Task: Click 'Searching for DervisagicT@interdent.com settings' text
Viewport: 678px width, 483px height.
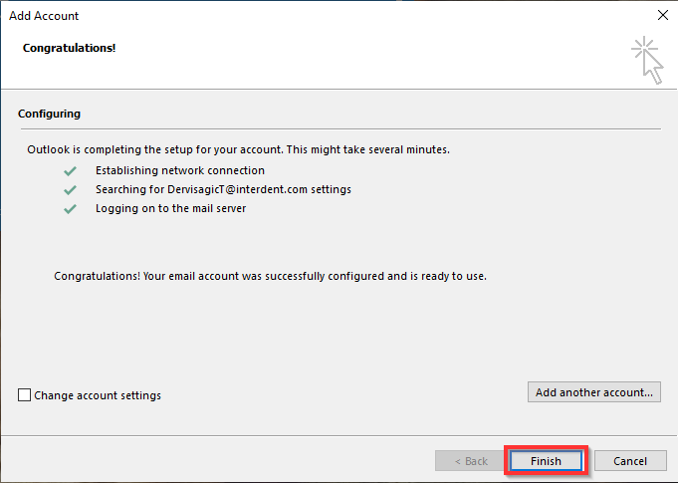Action: point(223,189)
